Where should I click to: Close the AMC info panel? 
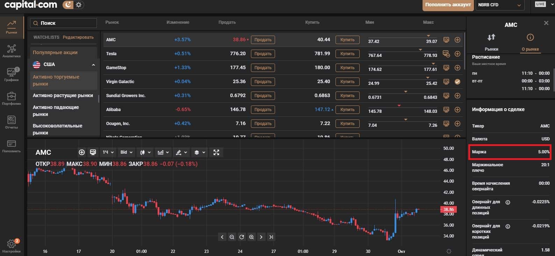click(546, 23)
